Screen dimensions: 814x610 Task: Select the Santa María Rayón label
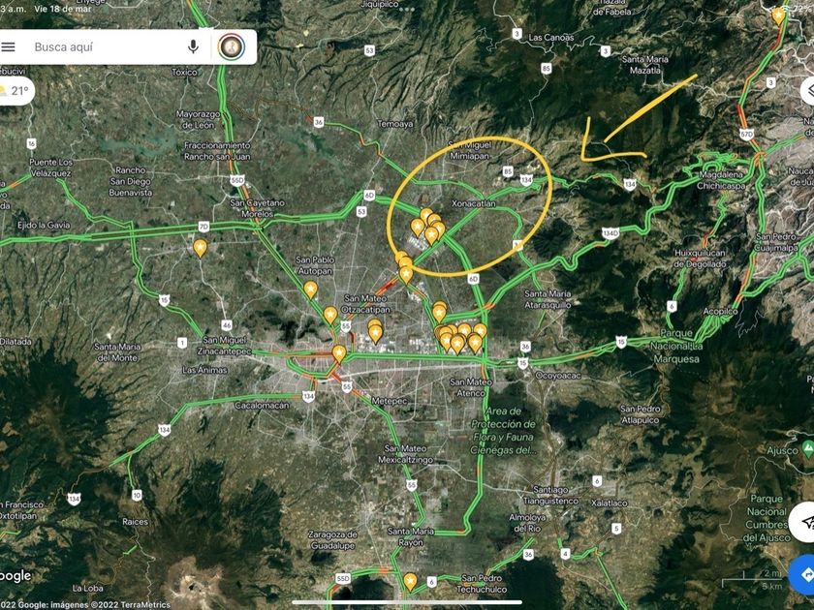(411, 536)
